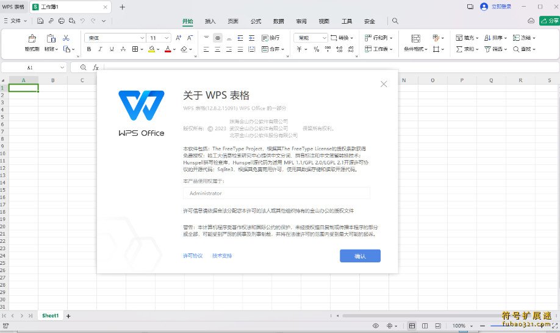Click the Eraser clear formatting icon

(184, 49)
